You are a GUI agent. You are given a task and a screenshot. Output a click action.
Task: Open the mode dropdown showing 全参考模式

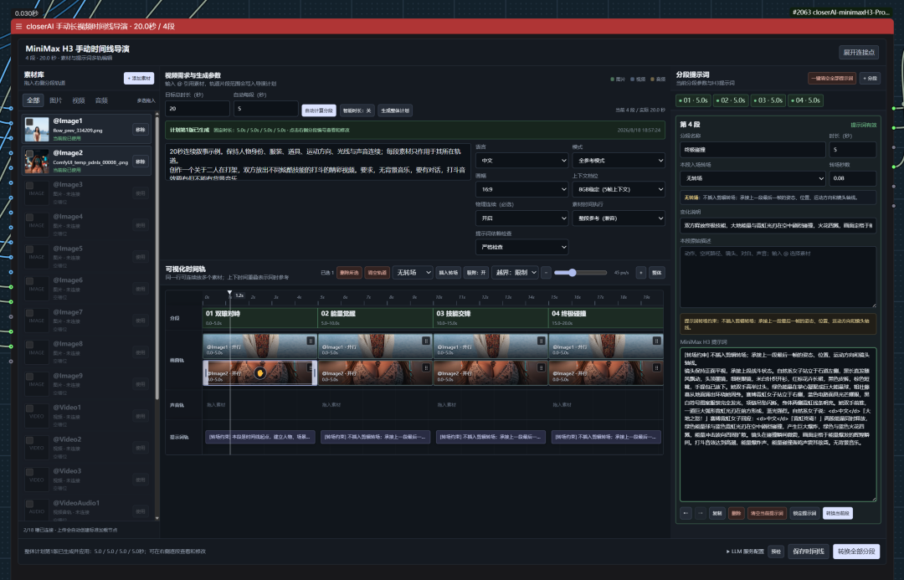(619, 161)
